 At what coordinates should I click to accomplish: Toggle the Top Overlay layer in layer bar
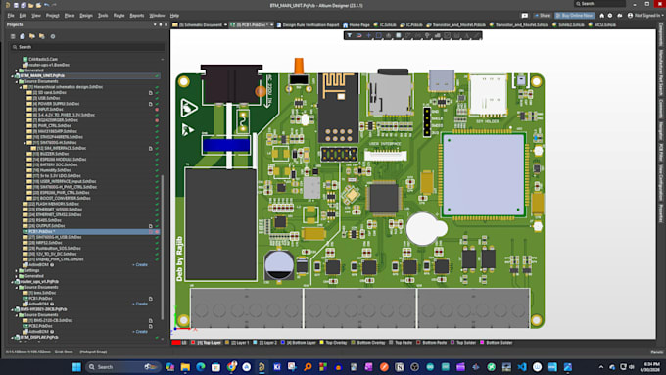coord(333,343)
